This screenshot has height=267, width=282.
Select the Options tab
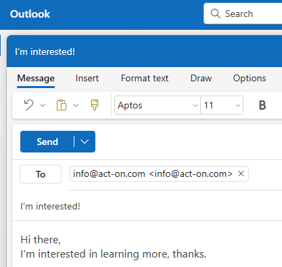pos(250,79)
